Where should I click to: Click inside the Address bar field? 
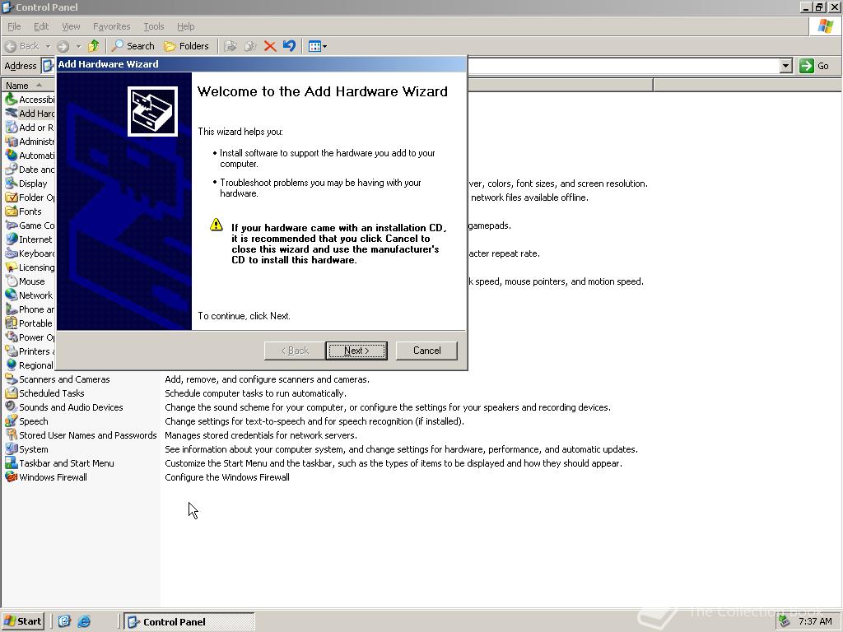point(624,66)
